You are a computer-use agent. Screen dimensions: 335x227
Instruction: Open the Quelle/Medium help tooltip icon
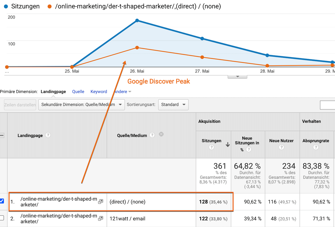(152, 135)
